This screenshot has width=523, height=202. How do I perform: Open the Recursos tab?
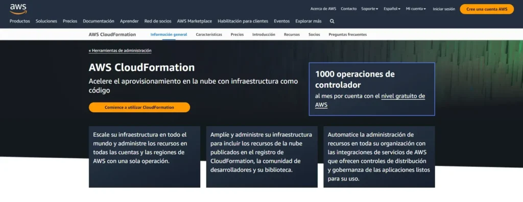tap(292, 34)
